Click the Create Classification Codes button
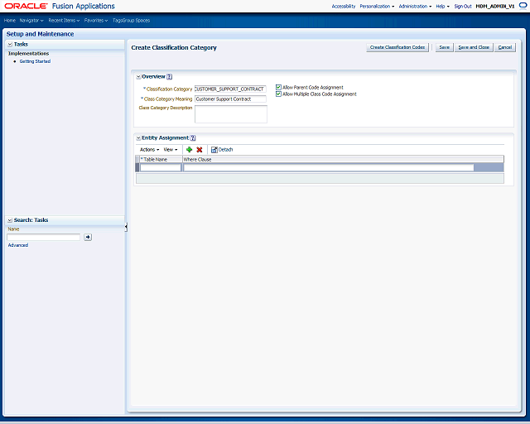This screenshot has width=530, height=424. pos(397,47)
